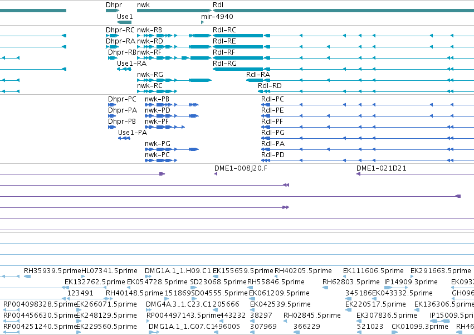Select the EK155659.5prime EST label

point(243,271)
